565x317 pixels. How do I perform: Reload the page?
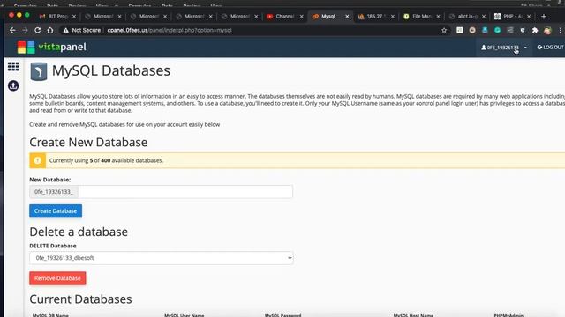pyautogui.click(x=37, y=30)
